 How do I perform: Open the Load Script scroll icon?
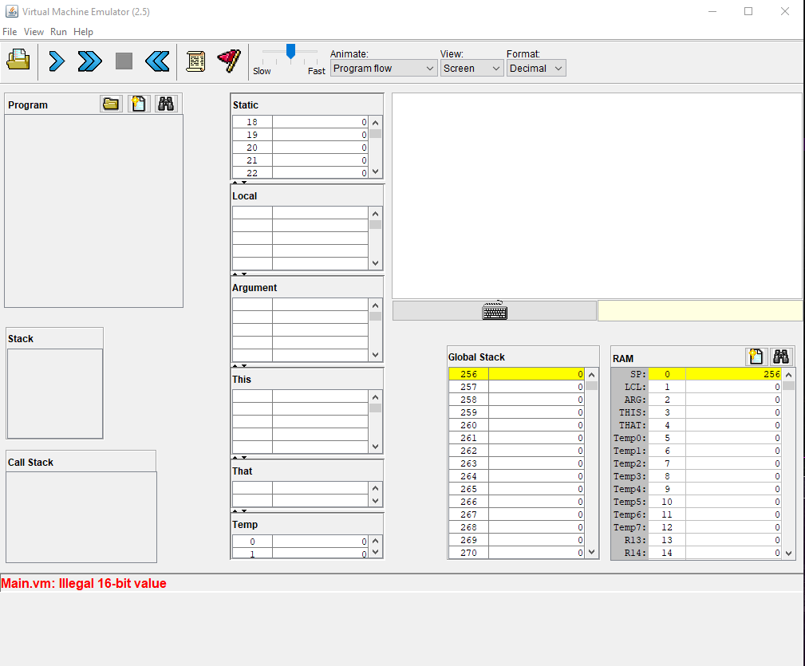[x=195, y=61]
